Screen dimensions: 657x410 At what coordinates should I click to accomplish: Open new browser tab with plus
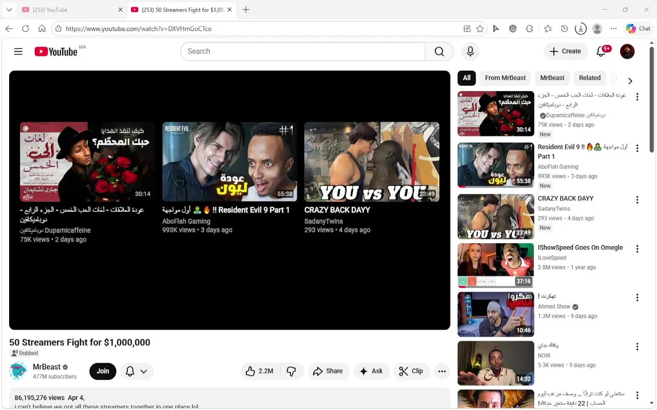pos(246,9)
